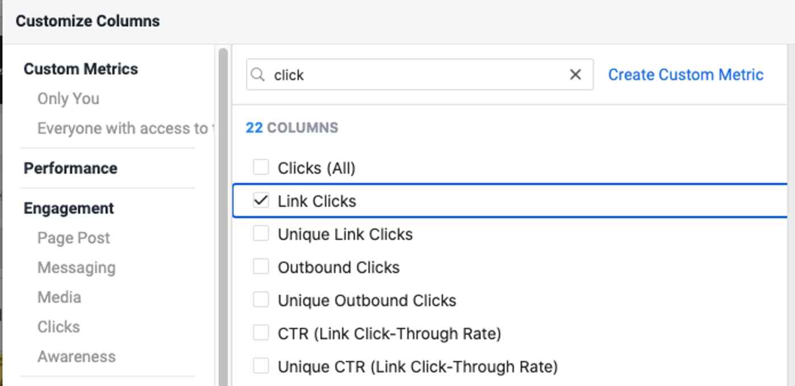Screen dimensions: 795x386
Task: Select the Clicks subcategory in sidebar
Action: 58,327
